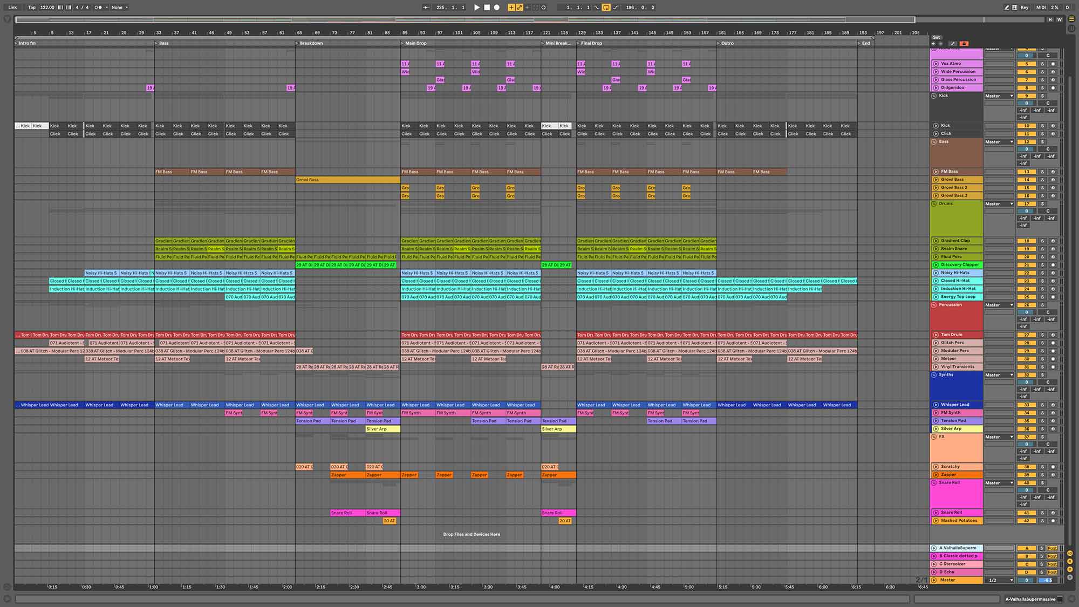The width and height of the screenshot is (1079, 607).
Task: Show the In/Out section via I-O button
Action: pyautogui.click(x=1070, y=553)
